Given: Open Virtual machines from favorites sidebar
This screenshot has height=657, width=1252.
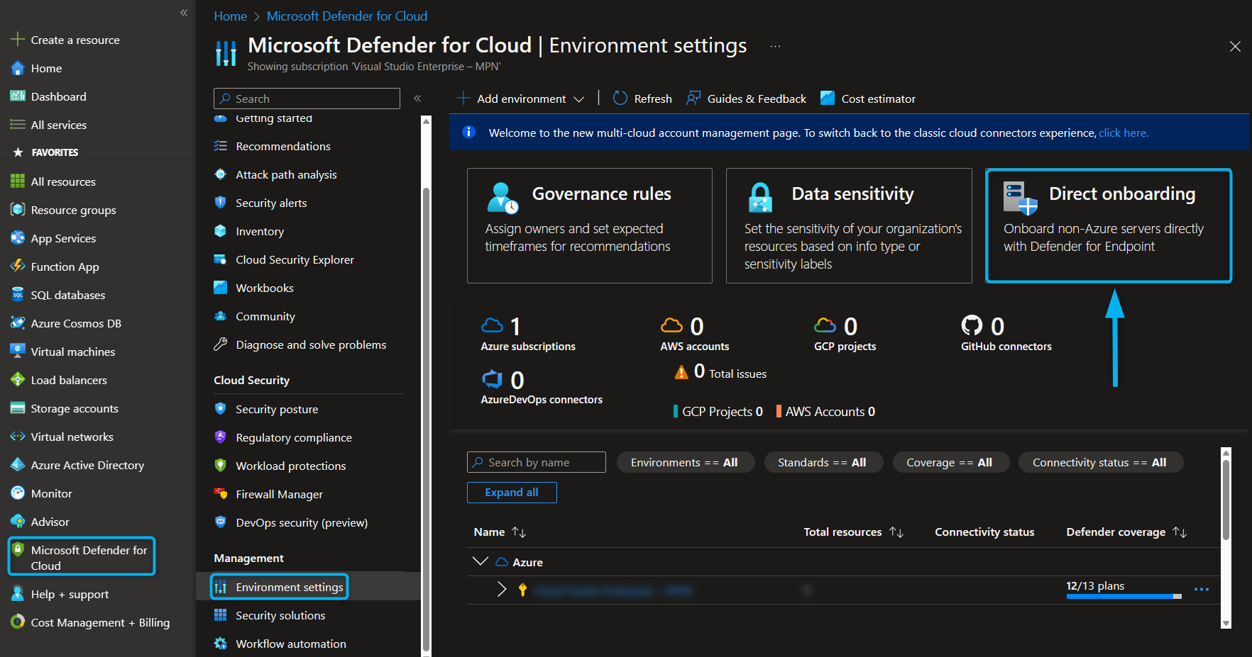Looking at the screenshot, I should (72, 352).
